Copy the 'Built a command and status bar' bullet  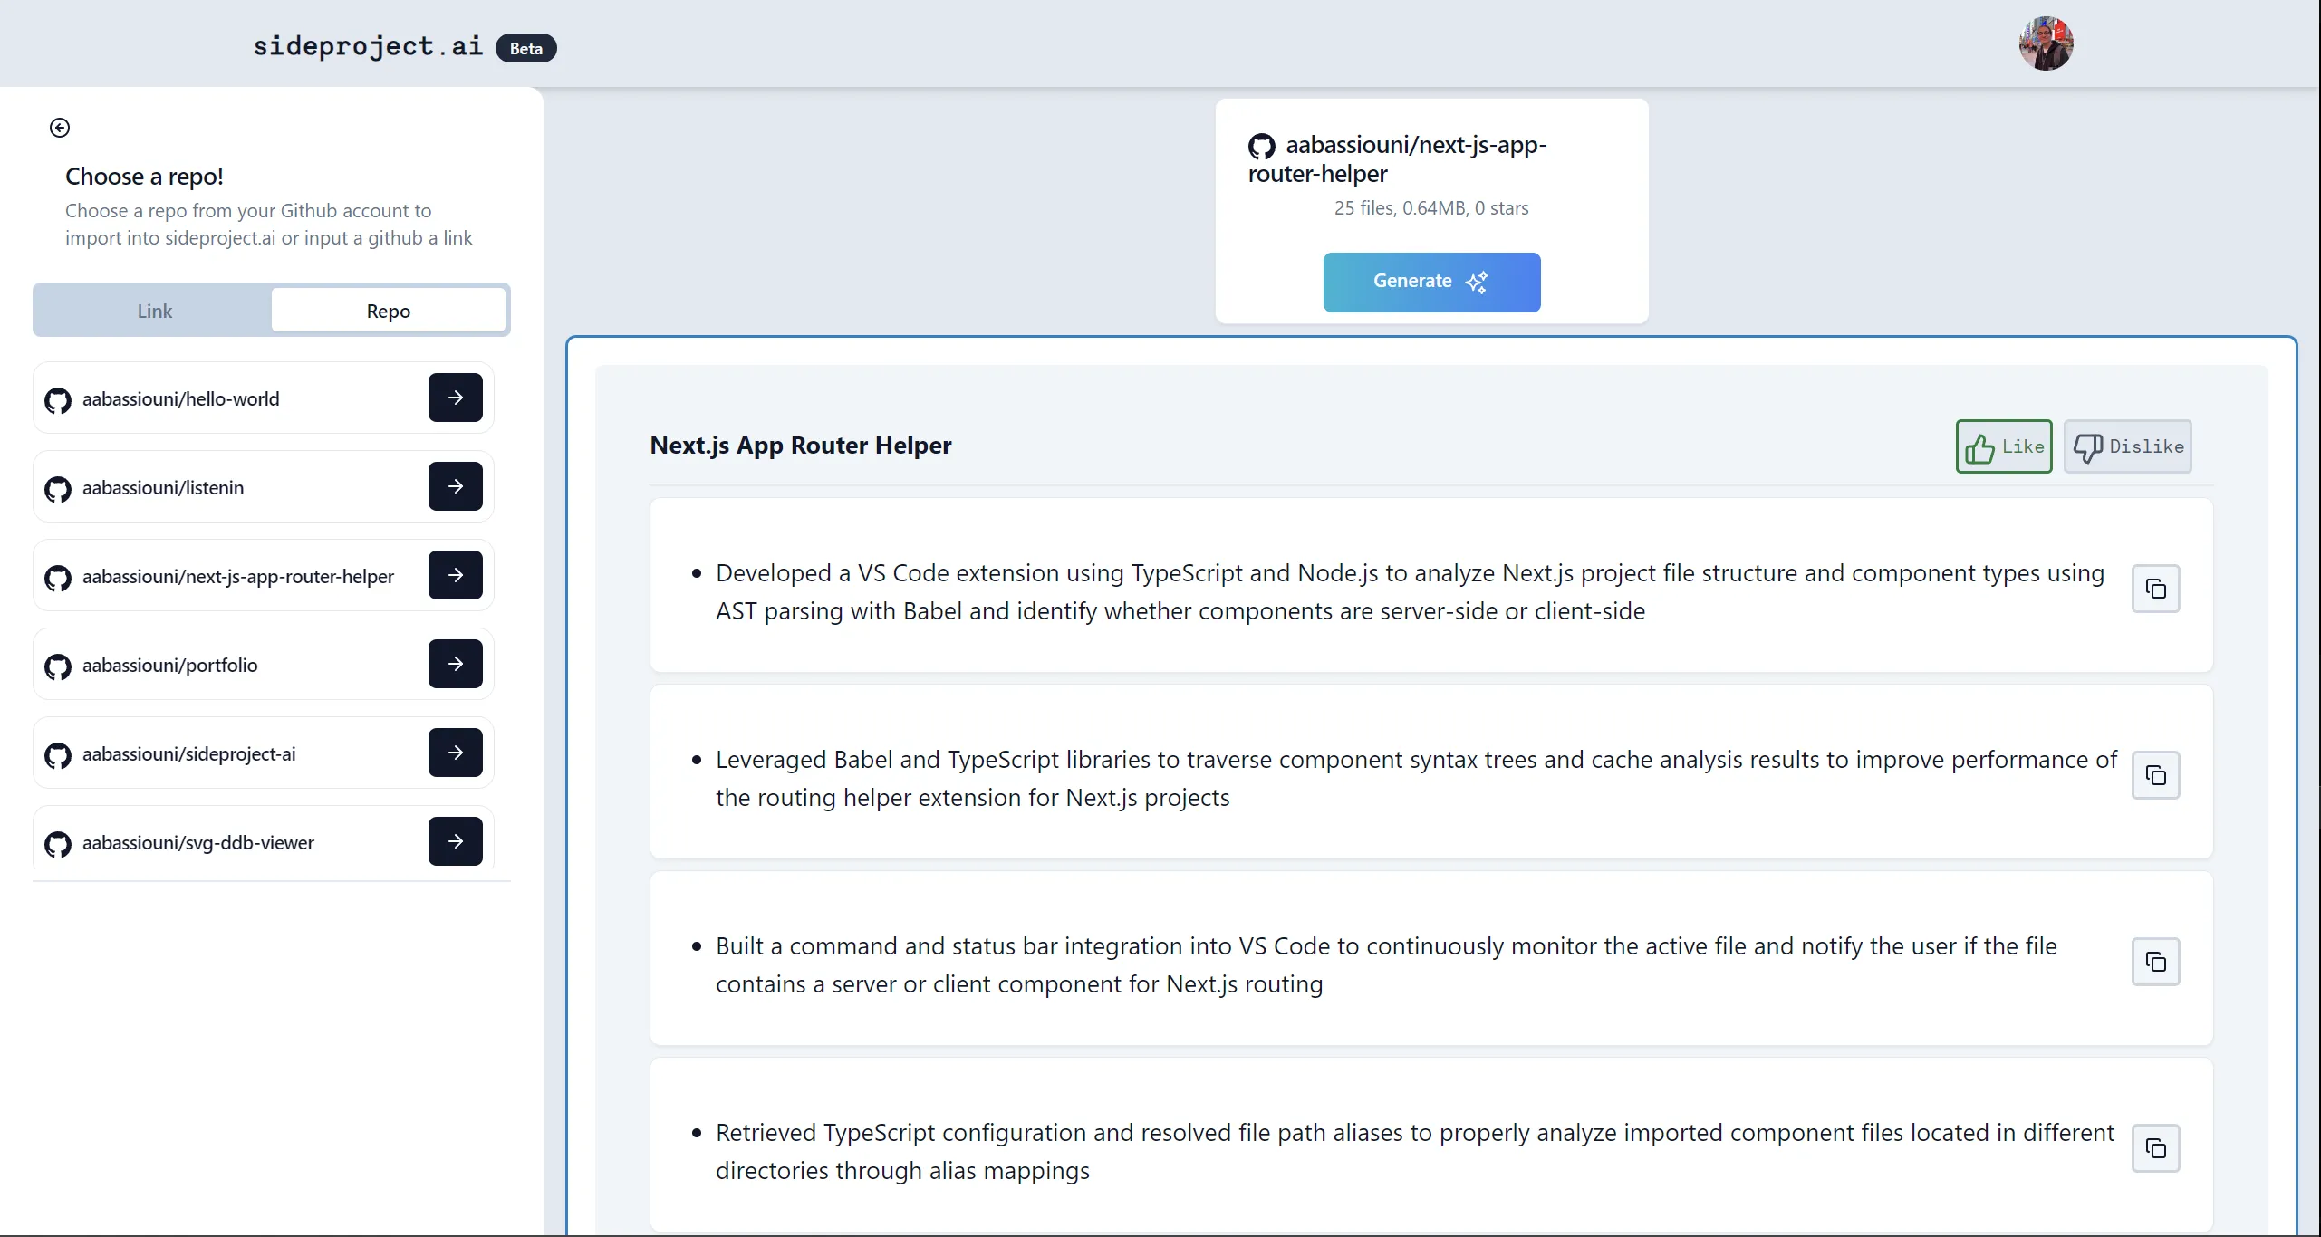[x=2155, y=962]
